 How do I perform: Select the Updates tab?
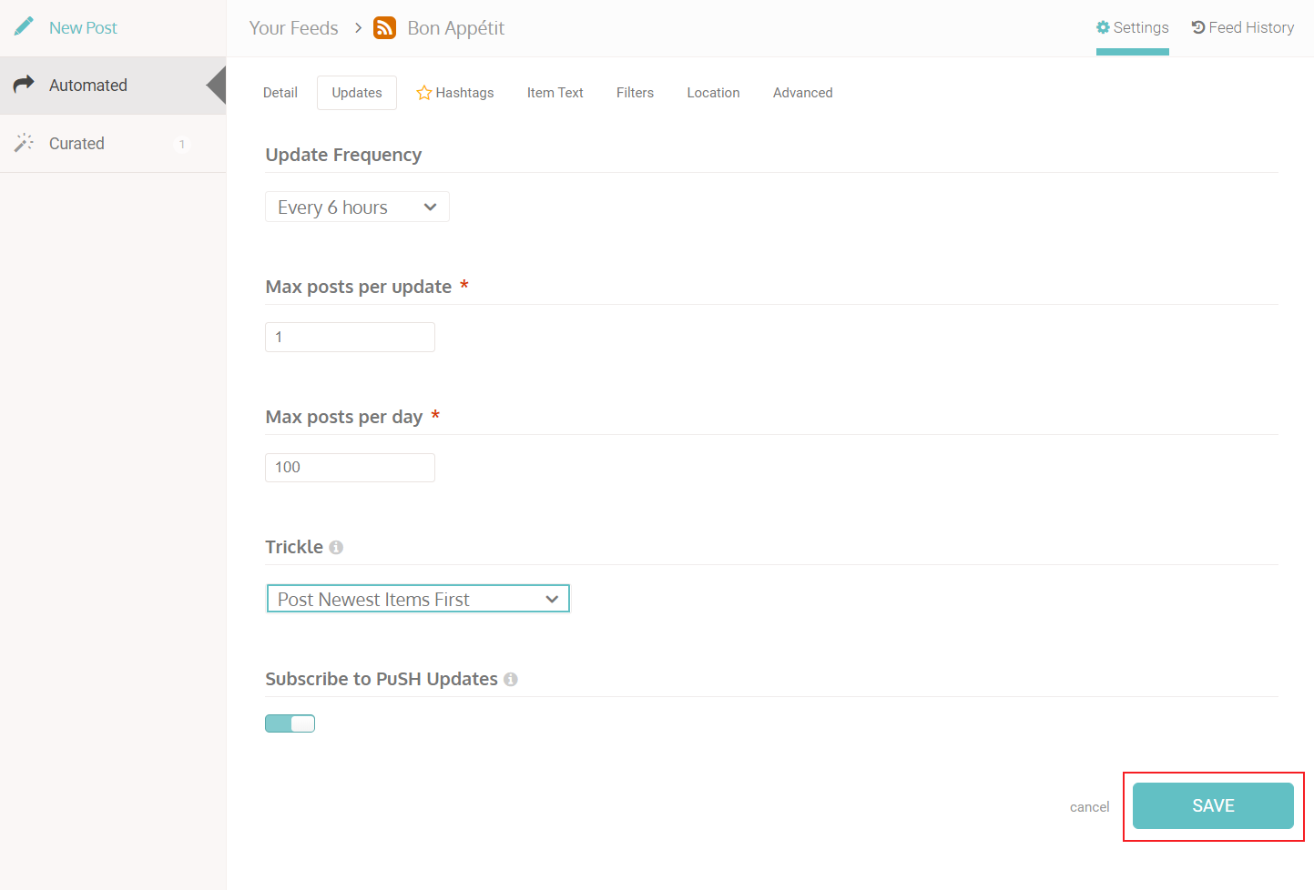pyautogui.click(x=357, y=93)
